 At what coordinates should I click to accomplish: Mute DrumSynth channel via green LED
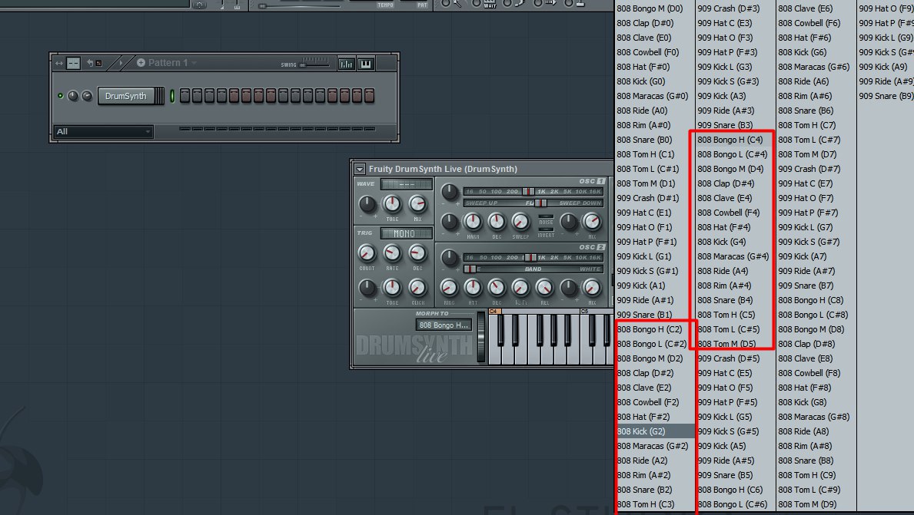click(60, 96)
